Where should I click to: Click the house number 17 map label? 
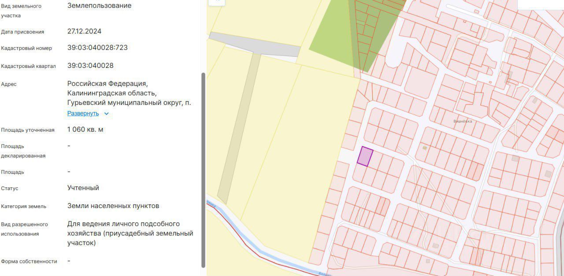(425, 148)
